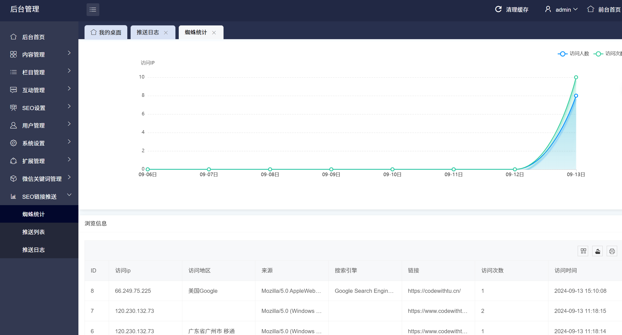Close the 推送日志 tab

tap(166, 33)
